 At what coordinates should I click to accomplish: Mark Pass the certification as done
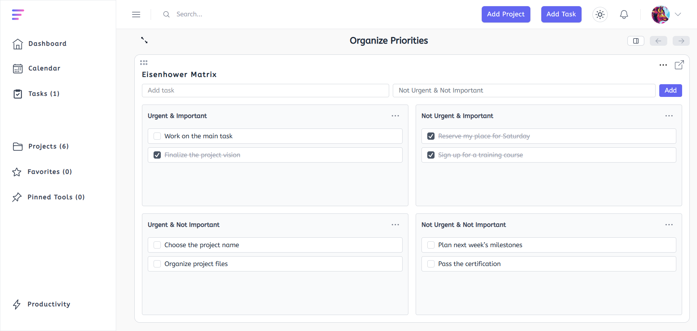[431, 264]
